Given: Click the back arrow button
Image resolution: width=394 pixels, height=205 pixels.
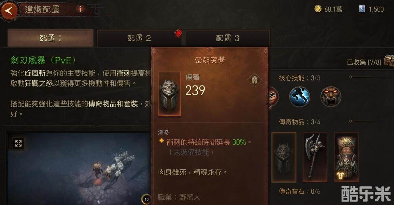Looking at the screenshot, I should pos(9,11).
